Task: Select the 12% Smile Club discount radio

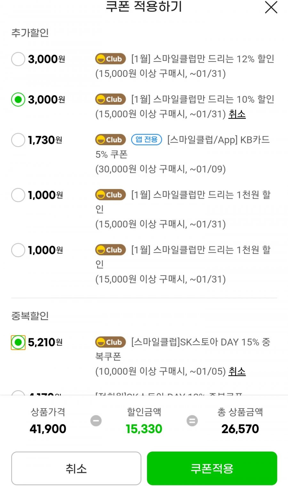Action: click(18, 59)
